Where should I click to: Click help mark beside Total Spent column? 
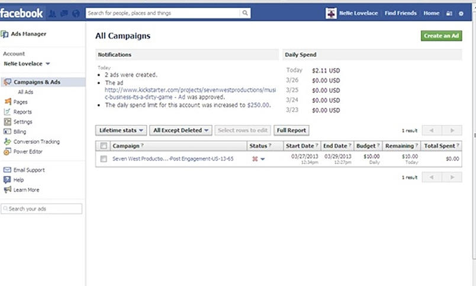coord(458,146)
